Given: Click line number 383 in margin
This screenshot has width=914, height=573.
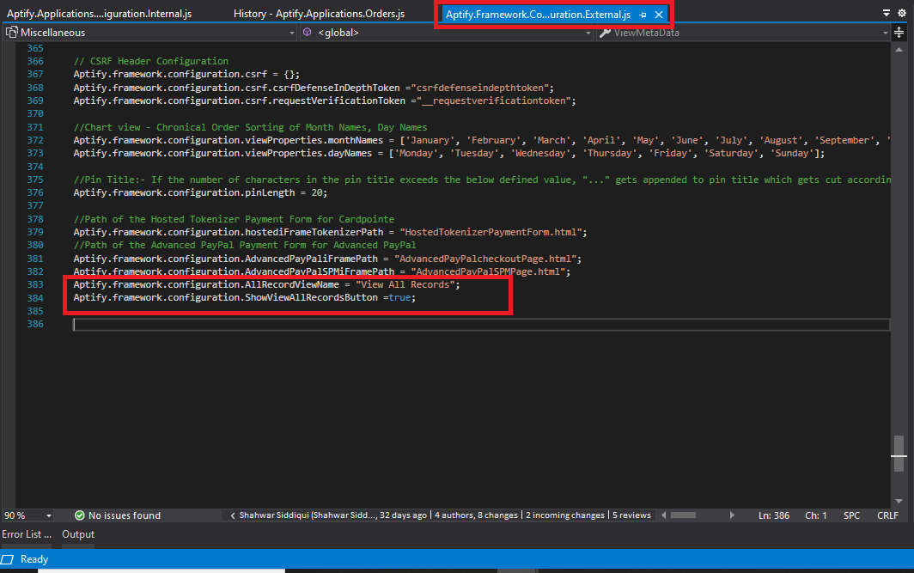Looking at the screenshot, I should (x=35, y=284).
